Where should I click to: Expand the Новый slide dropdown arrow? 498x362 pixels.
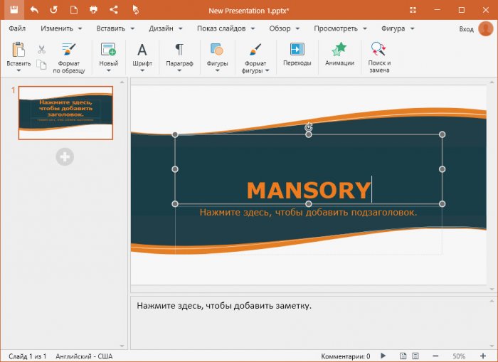109,70
